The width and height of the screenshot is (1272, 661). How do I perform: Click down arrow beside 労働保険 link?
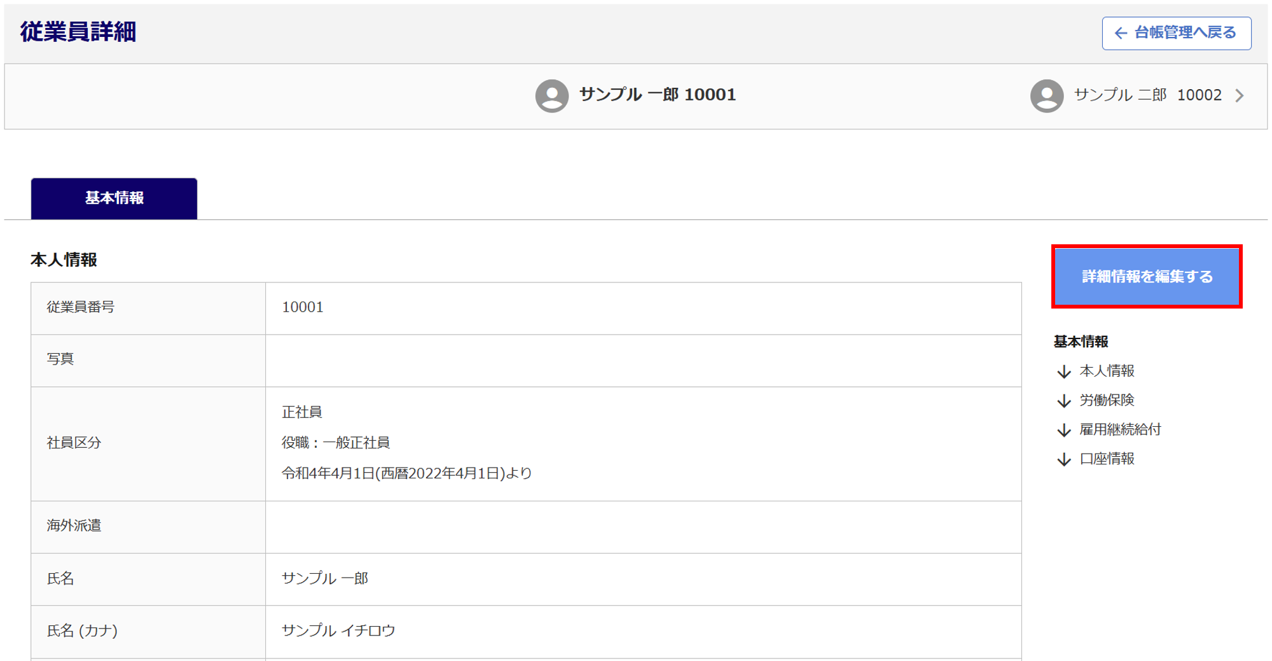pyautogui.click(x=1063, y=401)
